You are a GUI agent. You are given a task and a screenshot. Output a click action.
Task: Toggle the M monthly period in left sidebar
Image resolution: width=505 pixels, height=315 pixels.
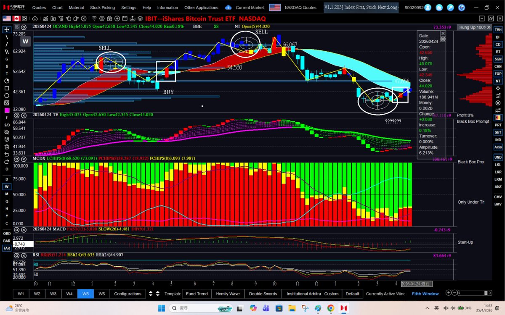(x=7, y=194)
